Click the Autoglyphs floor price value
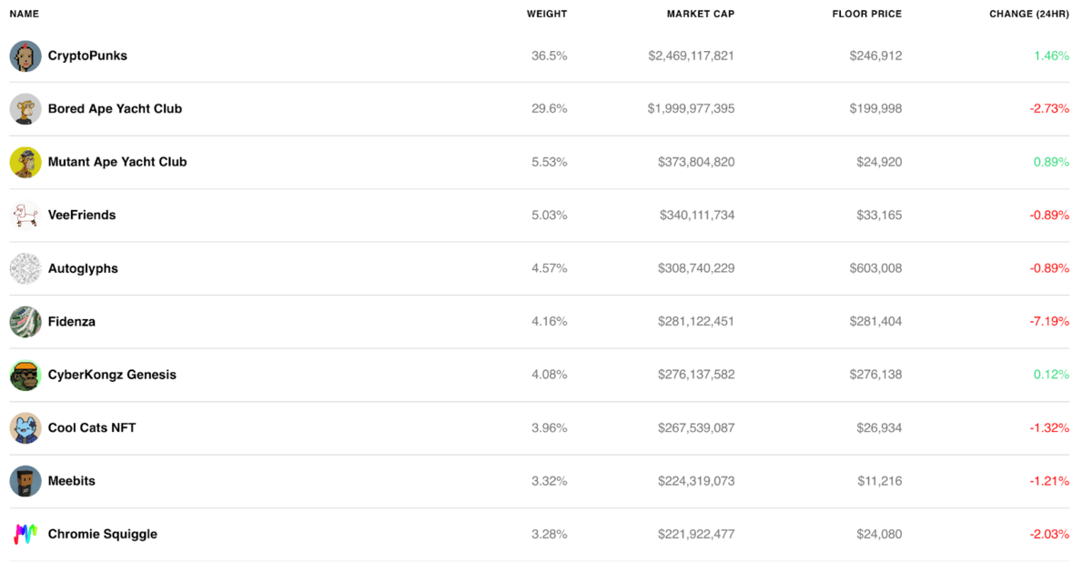Screen dimensions: 1092x562 click(x=875, y=268)
